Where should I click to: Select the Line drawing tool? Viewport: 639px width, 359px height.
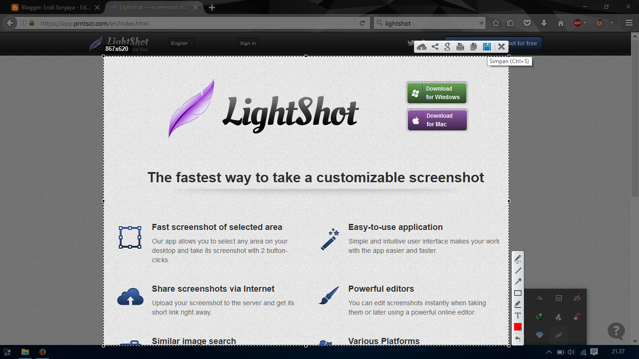pos(518,271)
